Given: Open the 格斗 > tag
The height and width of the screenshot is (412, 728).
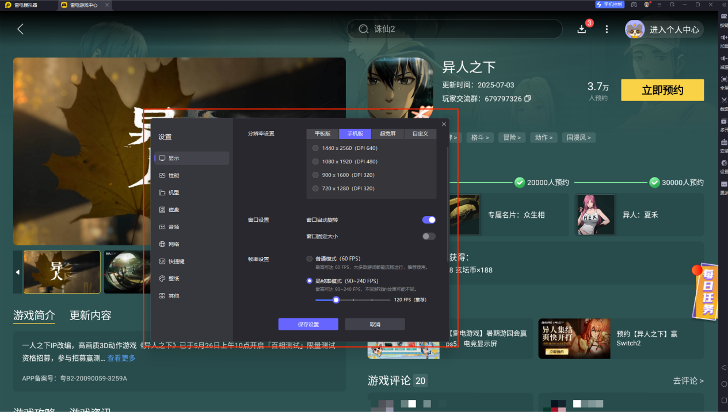Looking at the screenshot, I should (x=481, y=137).
